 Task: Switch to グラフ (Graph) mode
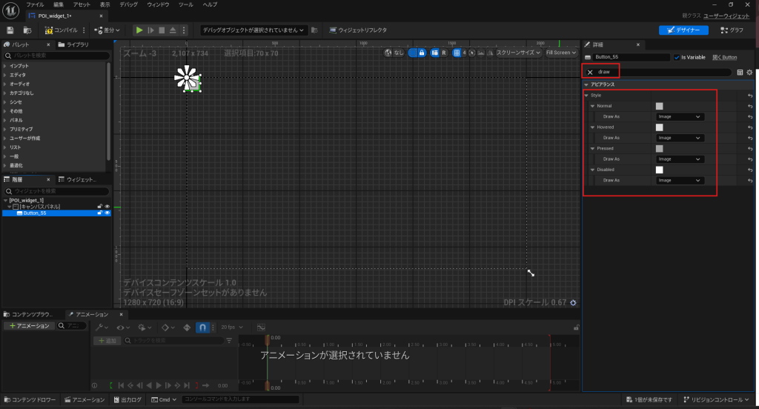click(732, 30)
